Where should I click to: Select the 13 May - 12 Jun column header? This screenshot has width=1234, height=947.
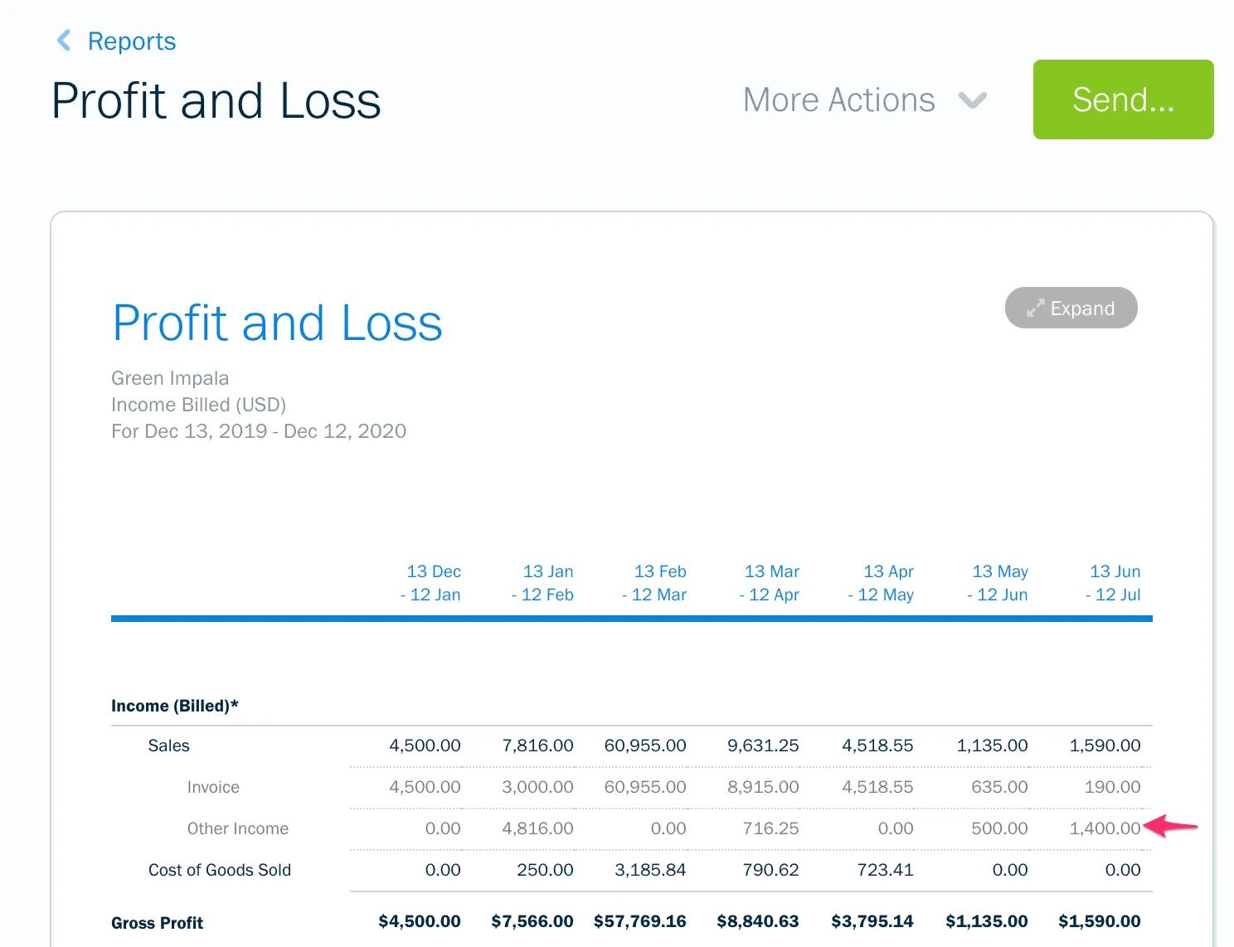(x=998, y=583)
